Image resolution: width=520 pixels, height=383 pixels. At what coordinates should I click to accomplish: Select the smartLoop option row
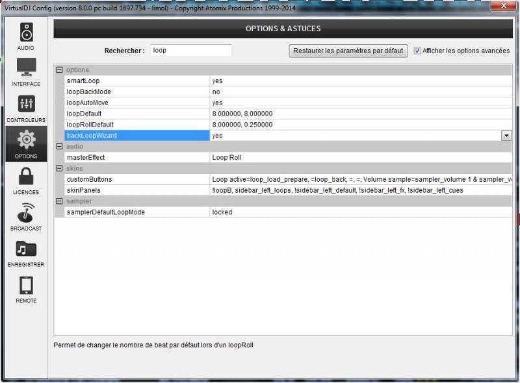click(x=288, y=81)
